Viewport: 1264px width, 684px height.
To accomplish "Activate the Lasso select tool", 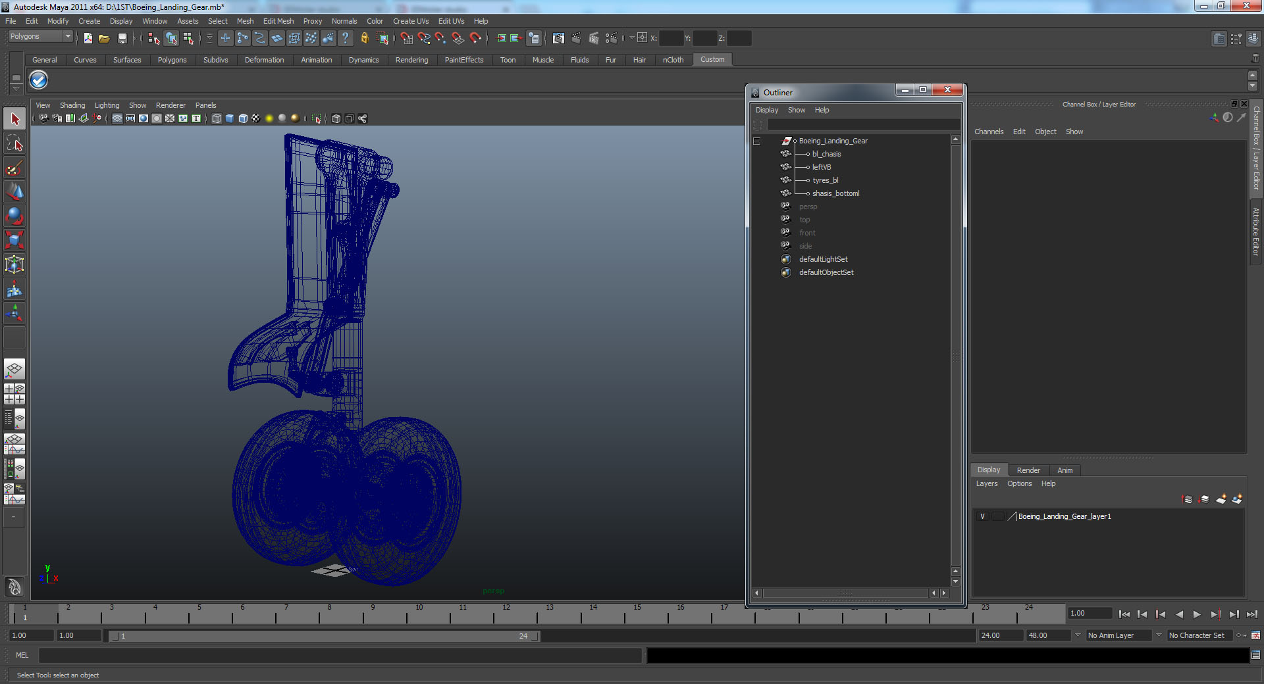I will point(14,143).
